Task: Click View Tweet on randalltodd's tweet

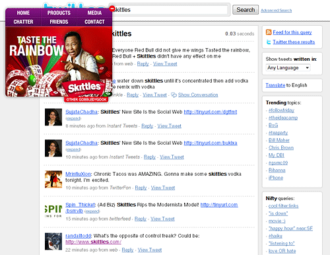Action: pos(150,250)
